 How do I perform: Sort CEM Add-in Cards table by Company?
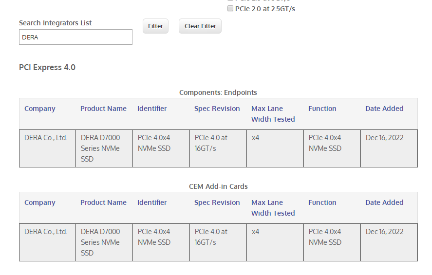40,202
